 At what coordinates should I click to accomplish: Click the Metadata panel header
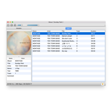coord(19,28)
